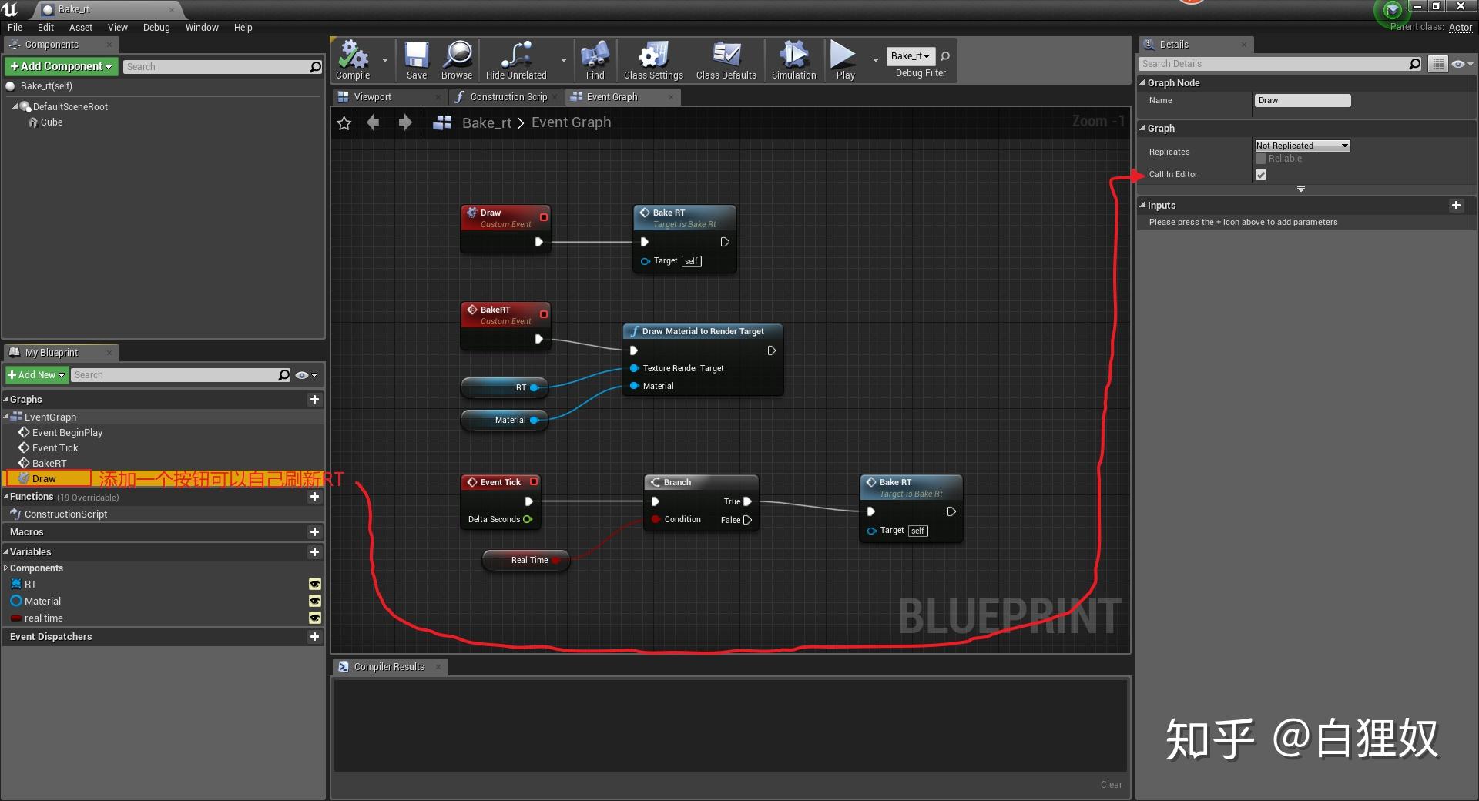Screen dimensions: 1479x801
Task: Click Clear in Compiler Results
Action: (1111, 784)
